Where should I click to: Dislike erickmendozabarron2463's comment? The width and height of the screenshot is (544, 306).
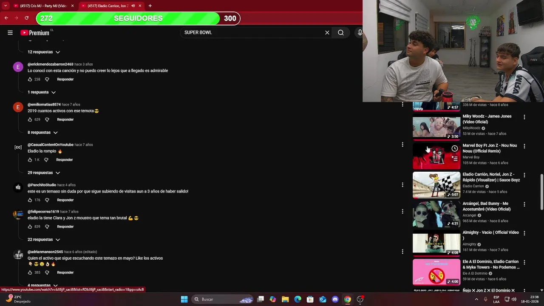click(x=47, y=79)
